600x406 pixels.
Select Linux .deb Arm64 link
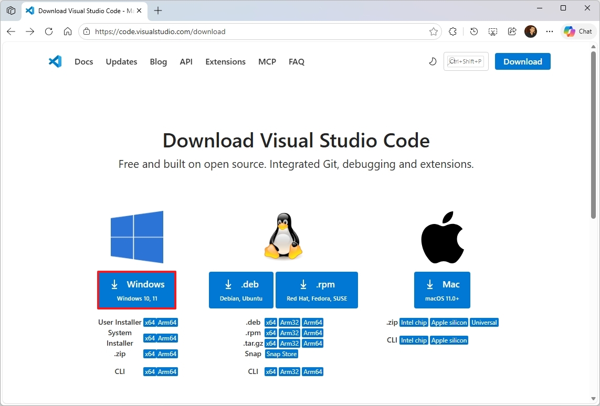coord(313,322)
